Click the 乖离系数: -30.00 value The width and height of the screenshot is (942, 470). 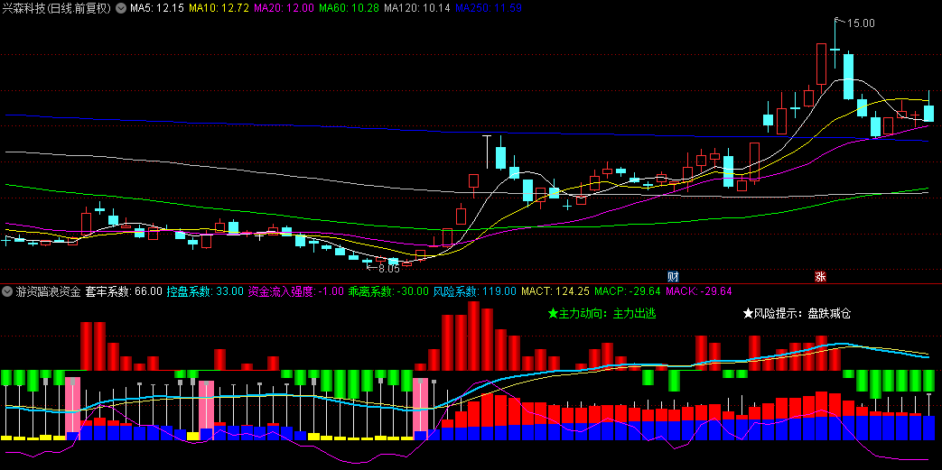(388, 291)
